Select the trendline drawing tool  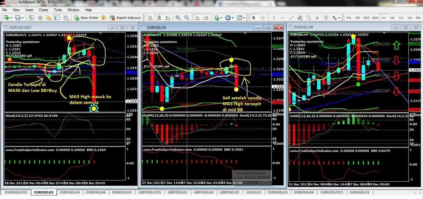(292, 18)
